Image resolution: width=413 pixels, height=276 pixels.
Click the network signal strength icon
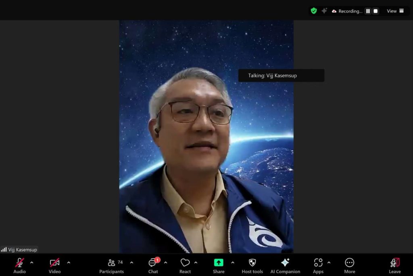(x=4, y=249)
